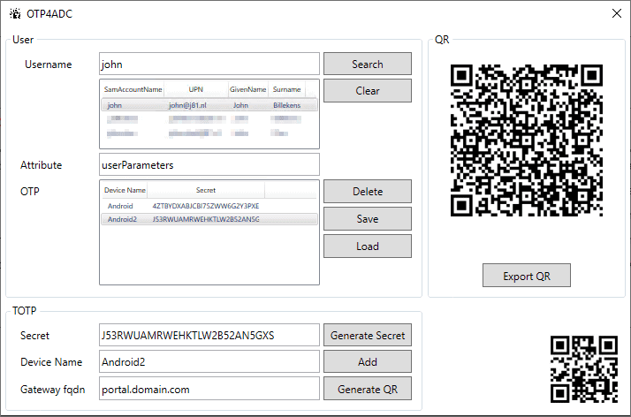Click the Load button

pos(368,246)
